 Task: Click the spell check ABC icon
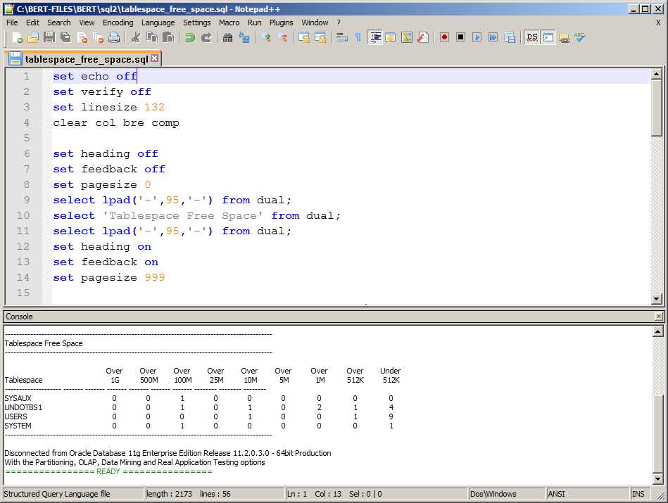click(x=580, y=37)
